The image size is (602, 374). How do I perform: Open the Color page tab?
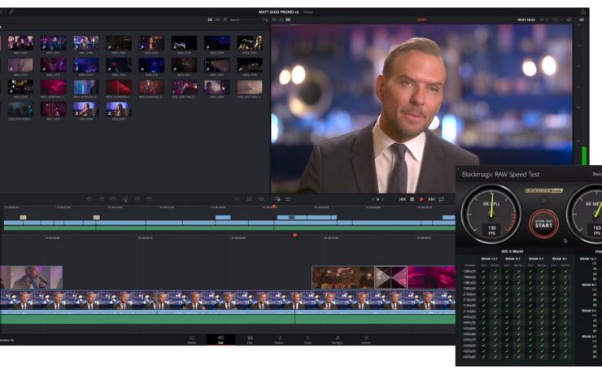pos(308,340)
